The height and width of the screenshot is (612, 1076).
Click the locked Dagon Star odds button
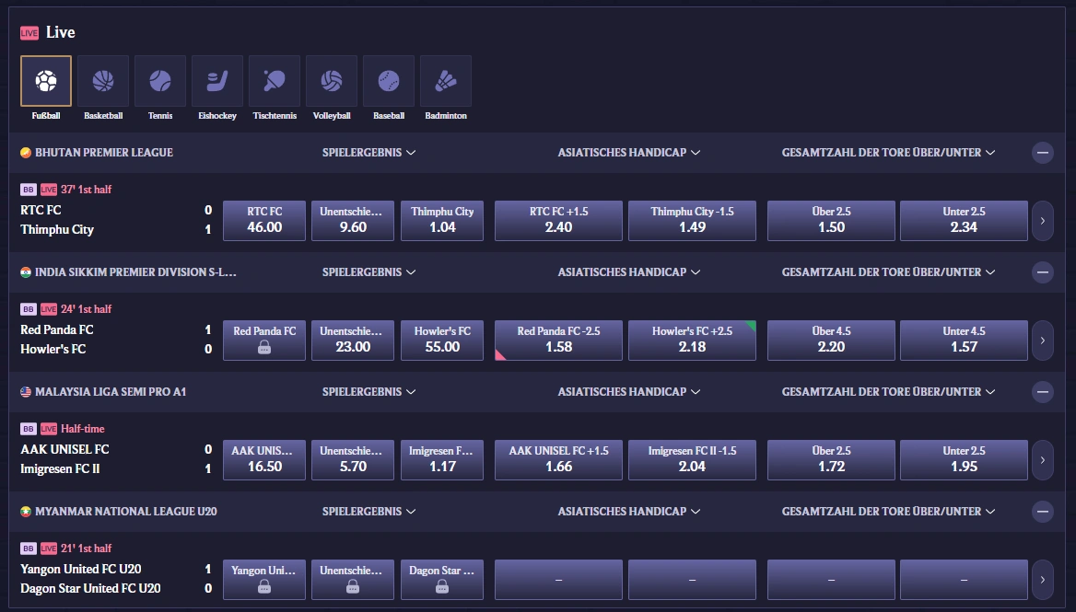(442, 579)
